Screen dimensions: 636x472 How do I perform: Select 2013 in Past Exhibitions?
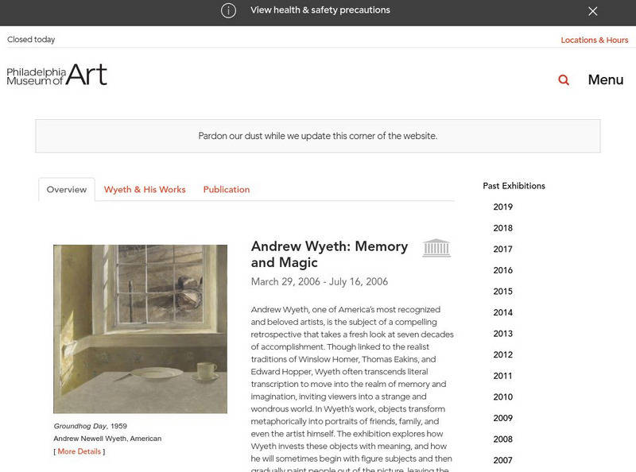pos(501,334)
